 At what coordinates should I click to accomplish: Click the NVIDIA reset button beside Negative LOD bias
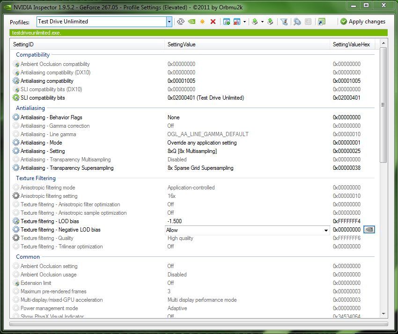369,230
